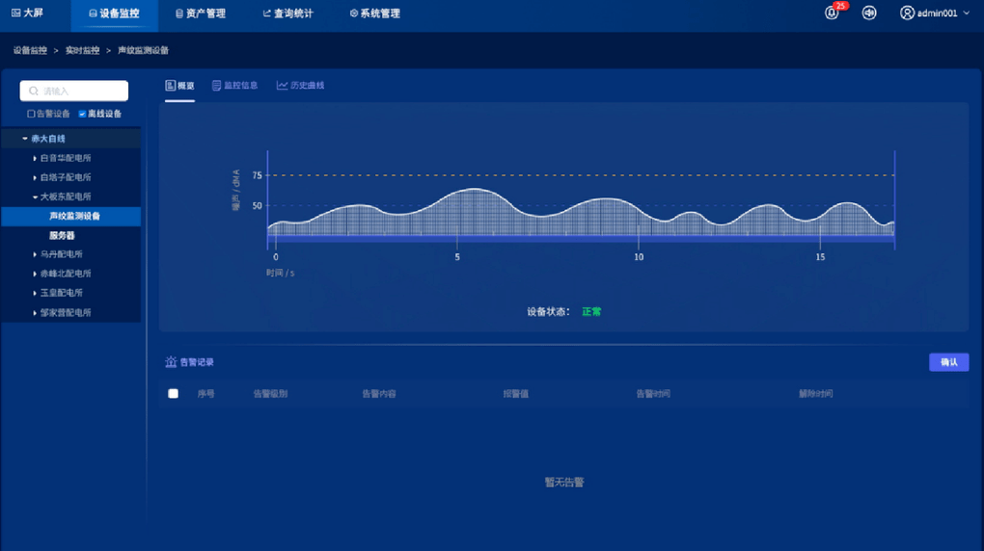Click the 告警内容 column header
Image resolution: width=984 pixels, height=551 pixels.
(x=379, y=394)
